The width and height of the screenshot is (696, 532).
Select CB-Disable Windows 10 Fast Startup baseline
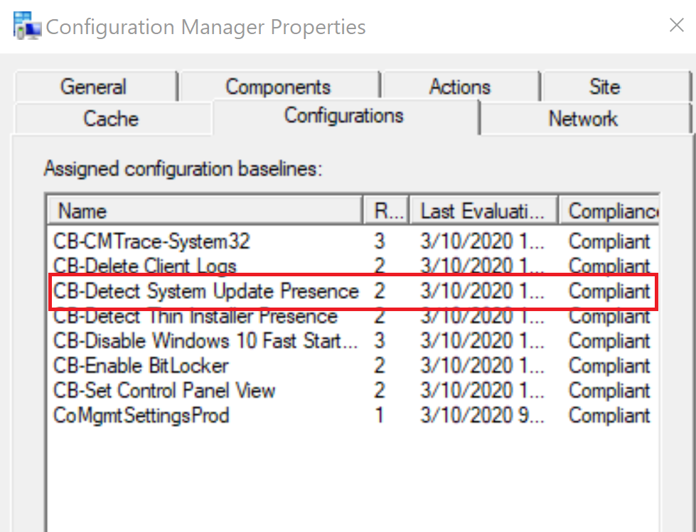206,341
